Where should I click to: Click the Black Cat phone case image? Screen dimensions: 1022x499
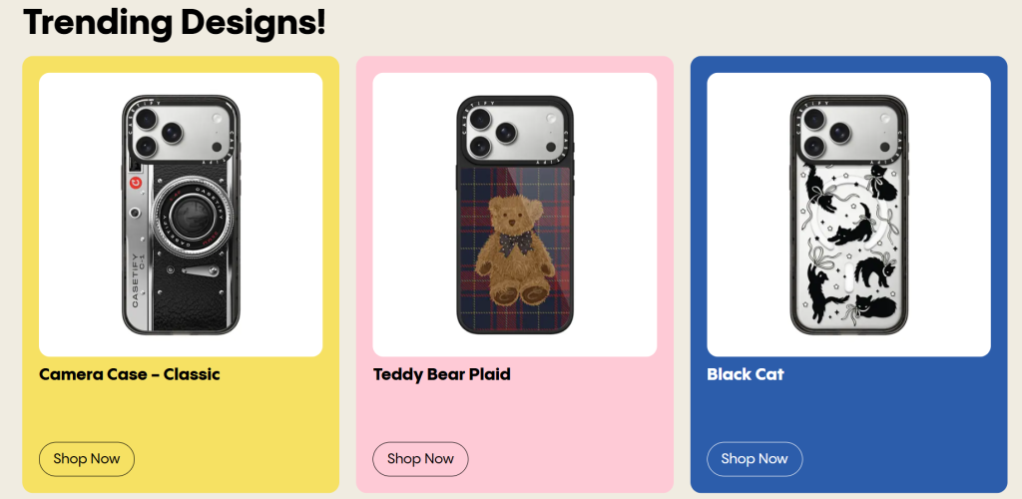click(848, 215)
